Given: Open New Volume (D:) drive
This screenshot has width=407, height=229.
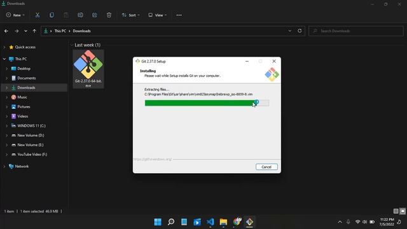Looking at the screenshot, I should (31, 135).
